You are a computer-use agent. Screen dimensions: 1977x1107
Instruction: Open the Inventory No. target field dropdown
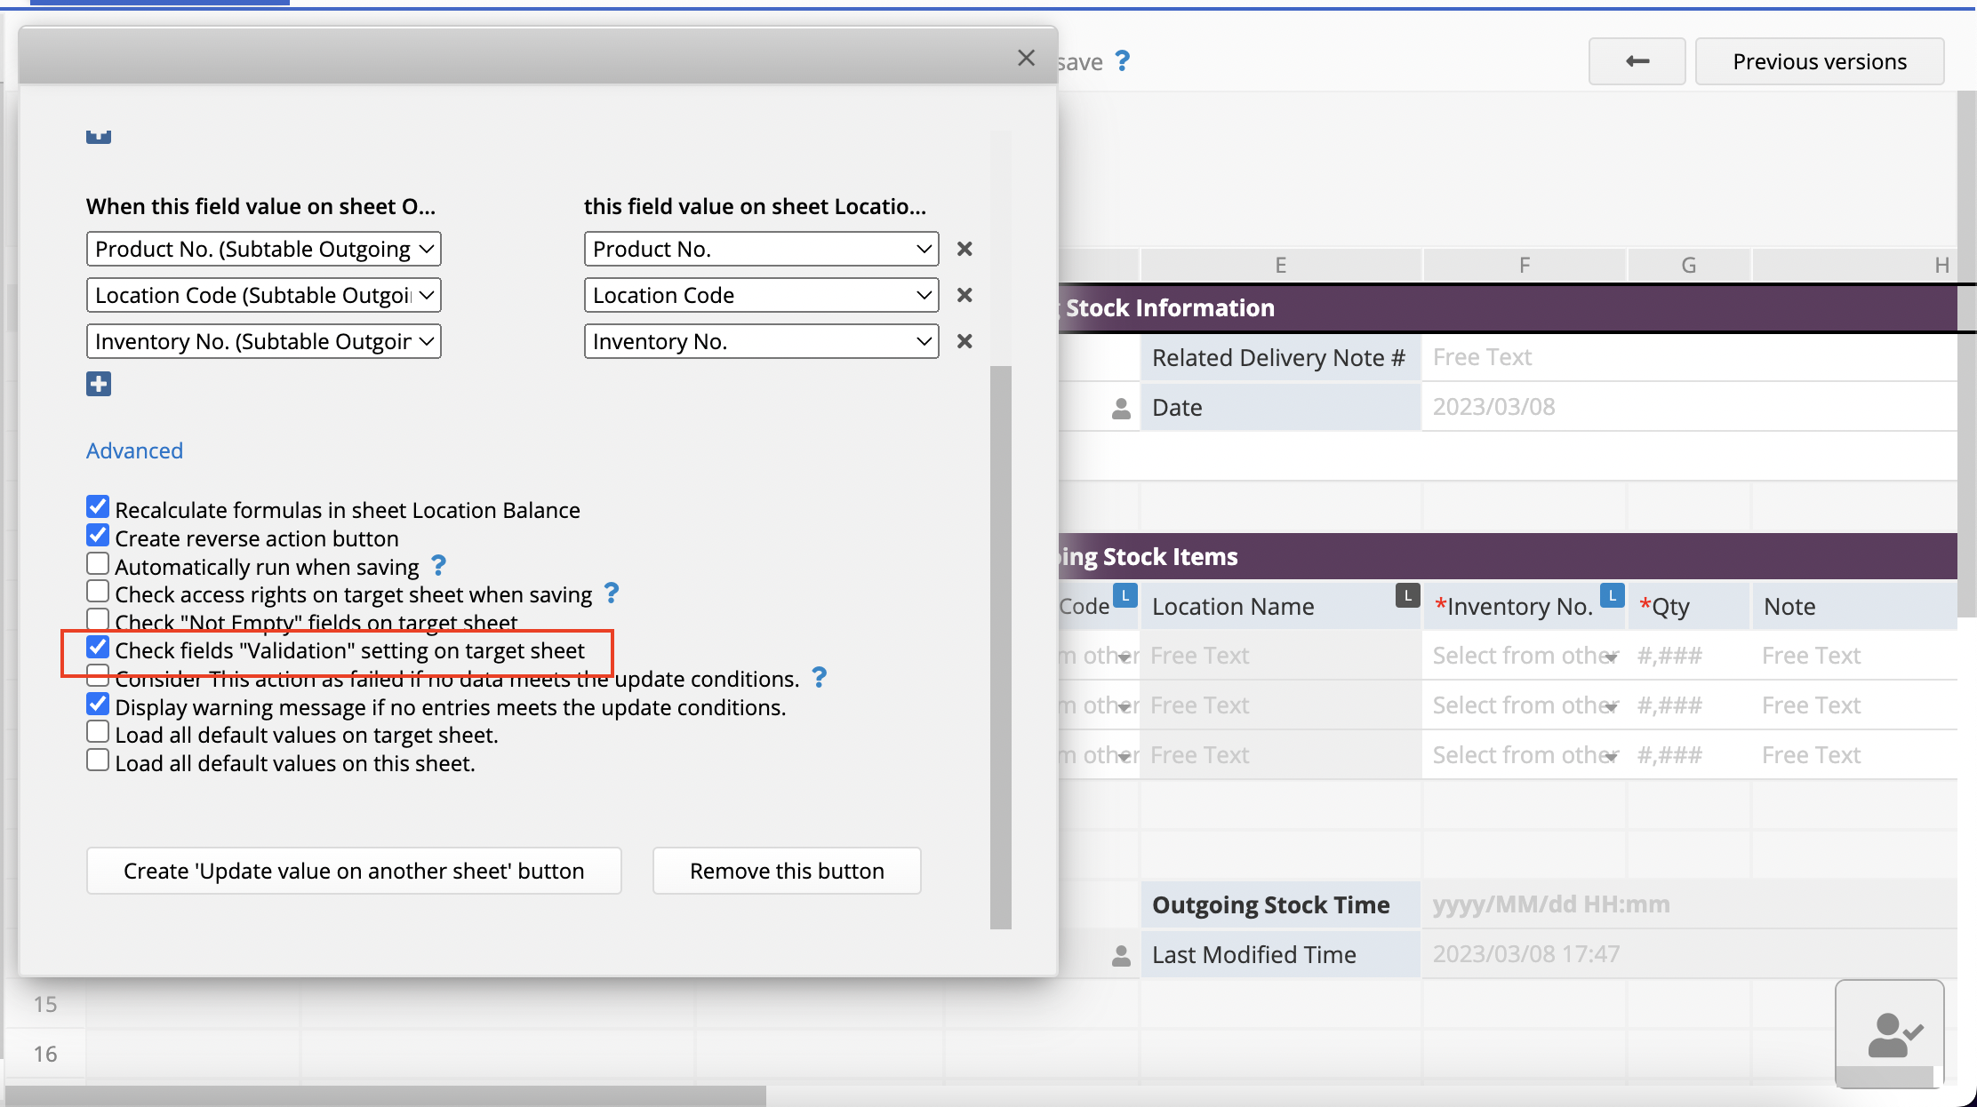[761, 341]
